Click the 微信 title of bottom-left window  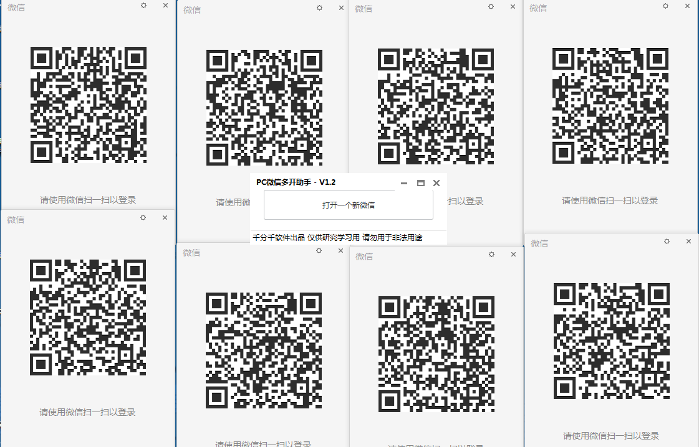[16, 220]
